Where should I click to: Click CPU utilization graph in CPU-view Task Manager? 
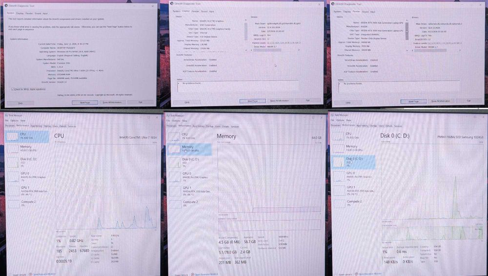(x=106, y=187)
